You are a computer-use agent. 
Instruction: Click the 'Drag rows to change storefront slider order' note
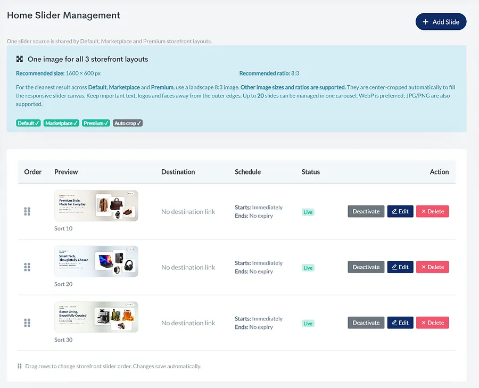pos(113,366)
